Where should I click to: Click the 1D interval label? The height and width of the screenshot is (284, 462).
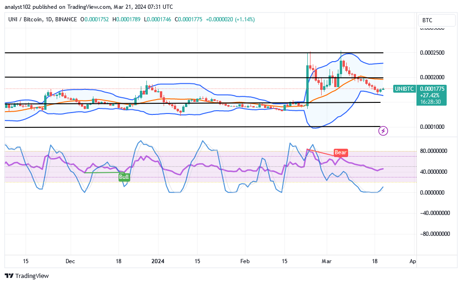click(x=49, y=19)
